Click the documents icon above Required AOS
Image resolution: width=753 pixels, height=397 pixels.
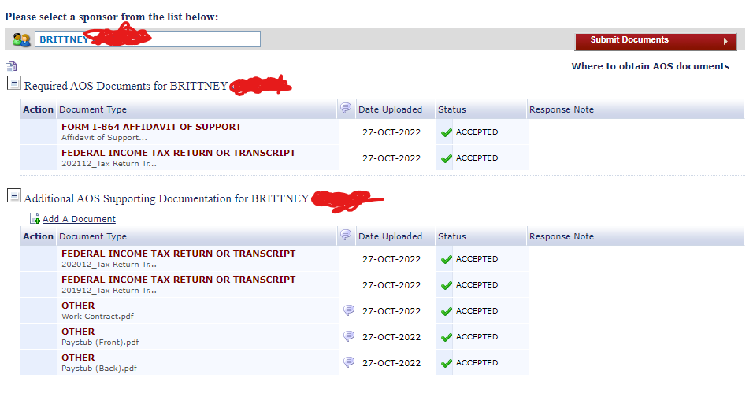click(11, 67)
